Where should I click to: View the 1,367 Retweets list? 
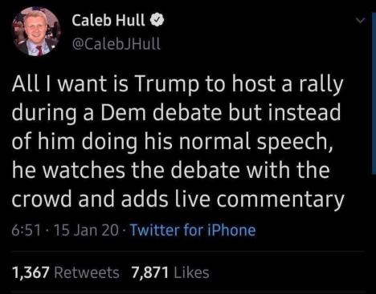tap(66, 273)
